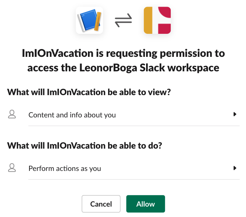The width and height of the screenshot is (246, 217).
Task: Click divider line under Perform actions row
Action: pyautogui.click(x=134, y=179)
